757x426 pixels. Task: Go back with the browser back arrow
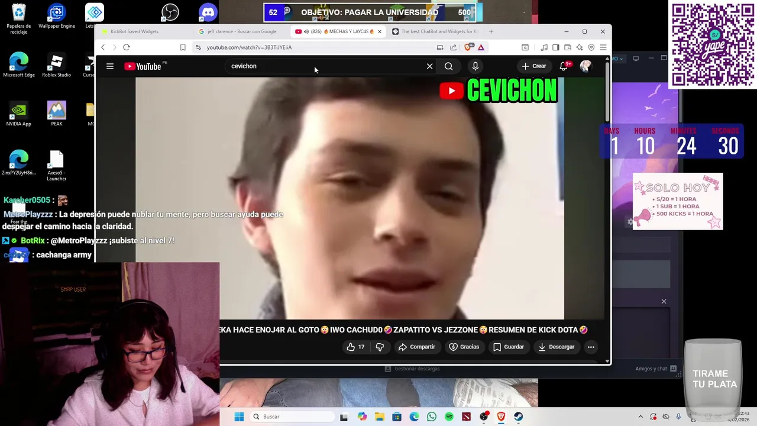point(103,47)
